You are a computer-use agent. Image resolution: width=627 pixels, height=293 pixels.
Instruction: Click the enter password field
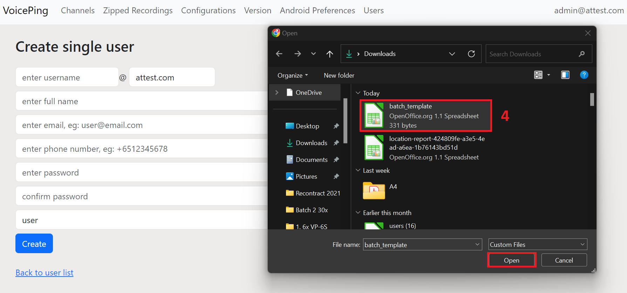coord(142,172)
